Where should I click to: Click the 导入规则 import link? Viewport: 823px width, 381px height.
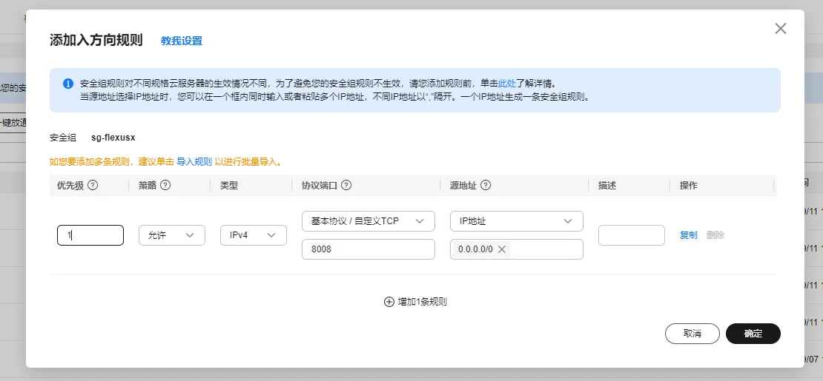click(194, 161)
